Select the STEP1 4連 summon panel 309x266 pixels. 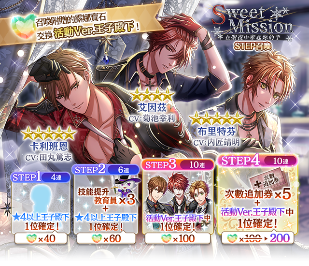[41, 208]
